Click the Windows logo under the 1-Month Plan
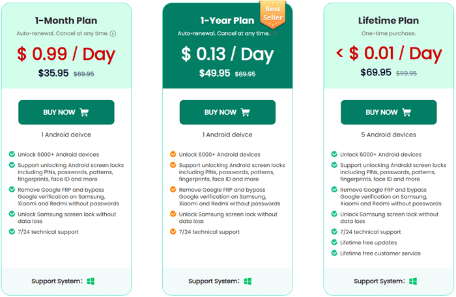This screenshot has width=456, height=297. (x=91, y=281)
